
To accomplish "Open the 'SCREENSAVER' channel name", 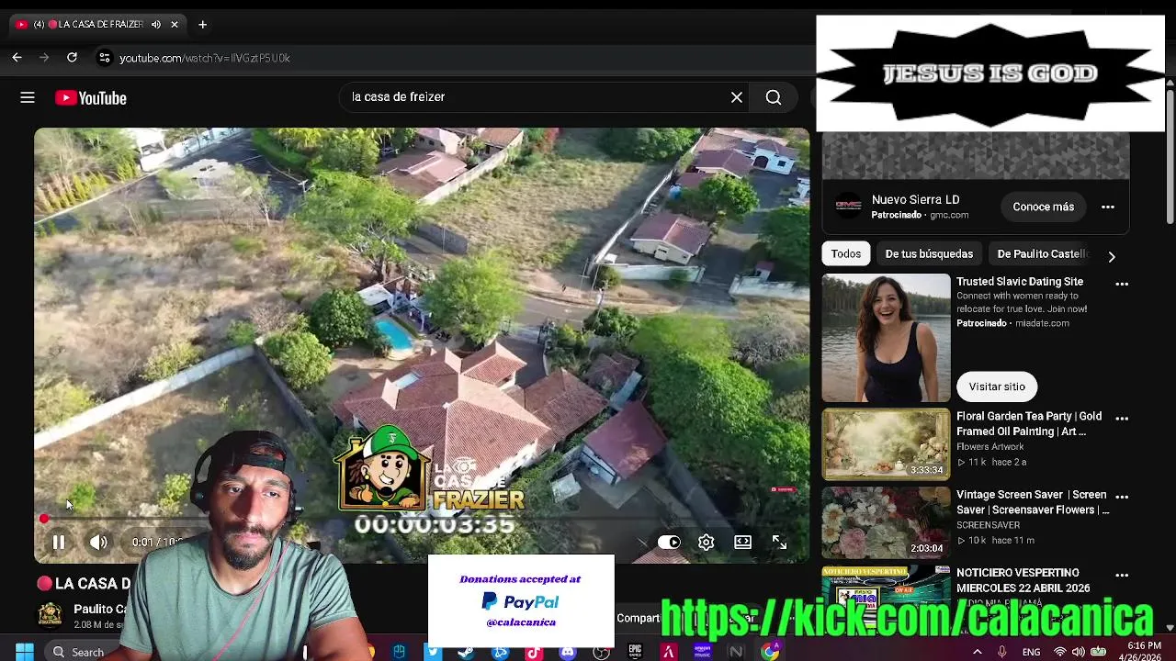I will coord(988,525).
